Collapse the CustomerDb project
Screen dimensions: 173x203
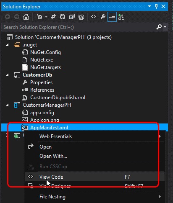[7, 75]
